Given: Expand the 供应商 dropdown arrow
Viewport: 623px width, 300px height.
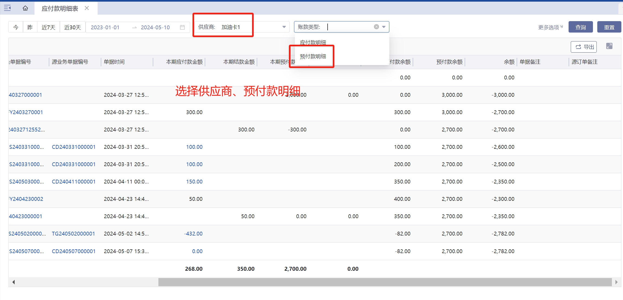Looking at the screenshot, I should pyautogui.click(x=284, y=27).
